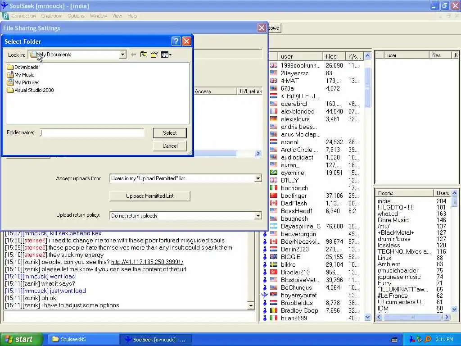Click the Sweden flag next to bikko
Viewport: 461px width, 346px height.
tap(274, 264)
